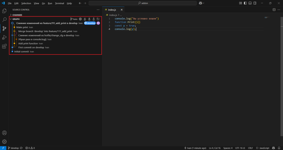The width and height of the screenshot is (283, 150).
Task: Toggle the secondary side bar visibility
Action: 255,3
